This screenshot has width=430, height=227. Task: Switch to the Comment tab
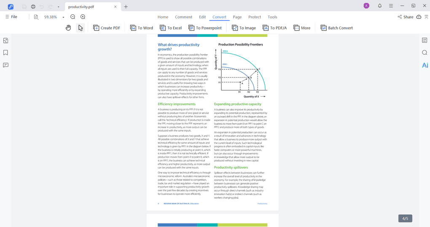click(x=184, y=17)
